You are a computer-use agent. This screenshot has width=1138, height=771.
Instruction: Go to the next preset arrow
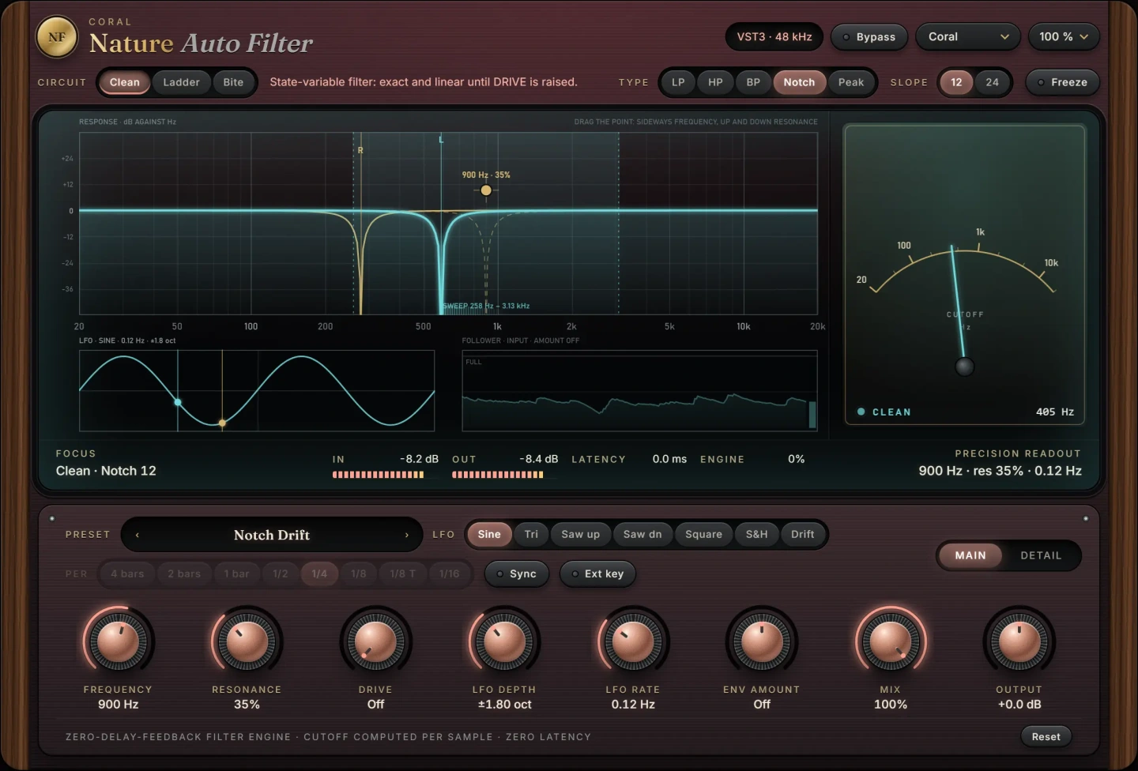(407, 535)
